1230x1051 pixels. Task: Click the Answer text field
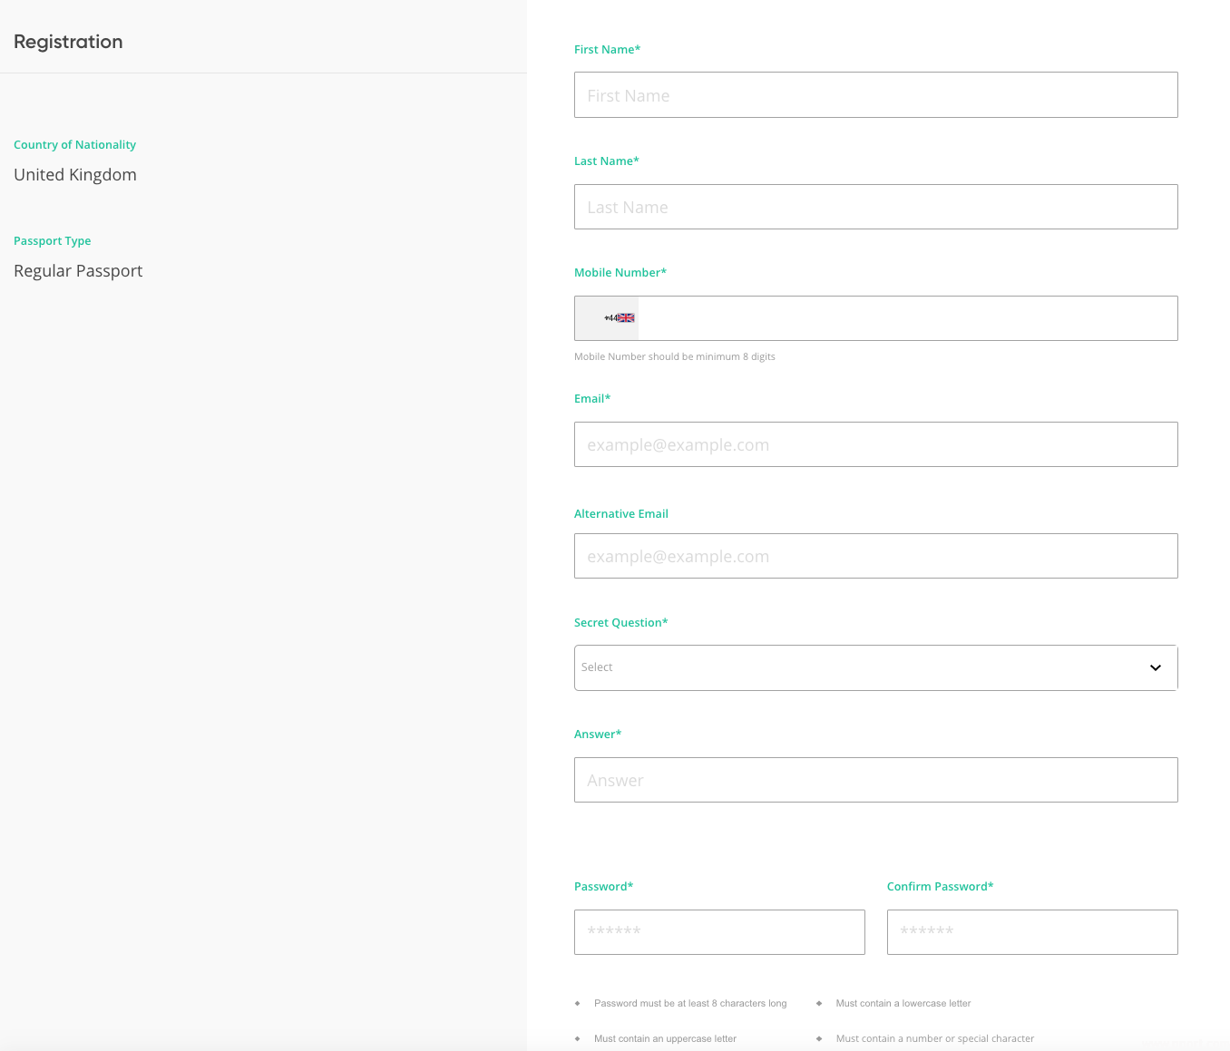click(875, 780)
